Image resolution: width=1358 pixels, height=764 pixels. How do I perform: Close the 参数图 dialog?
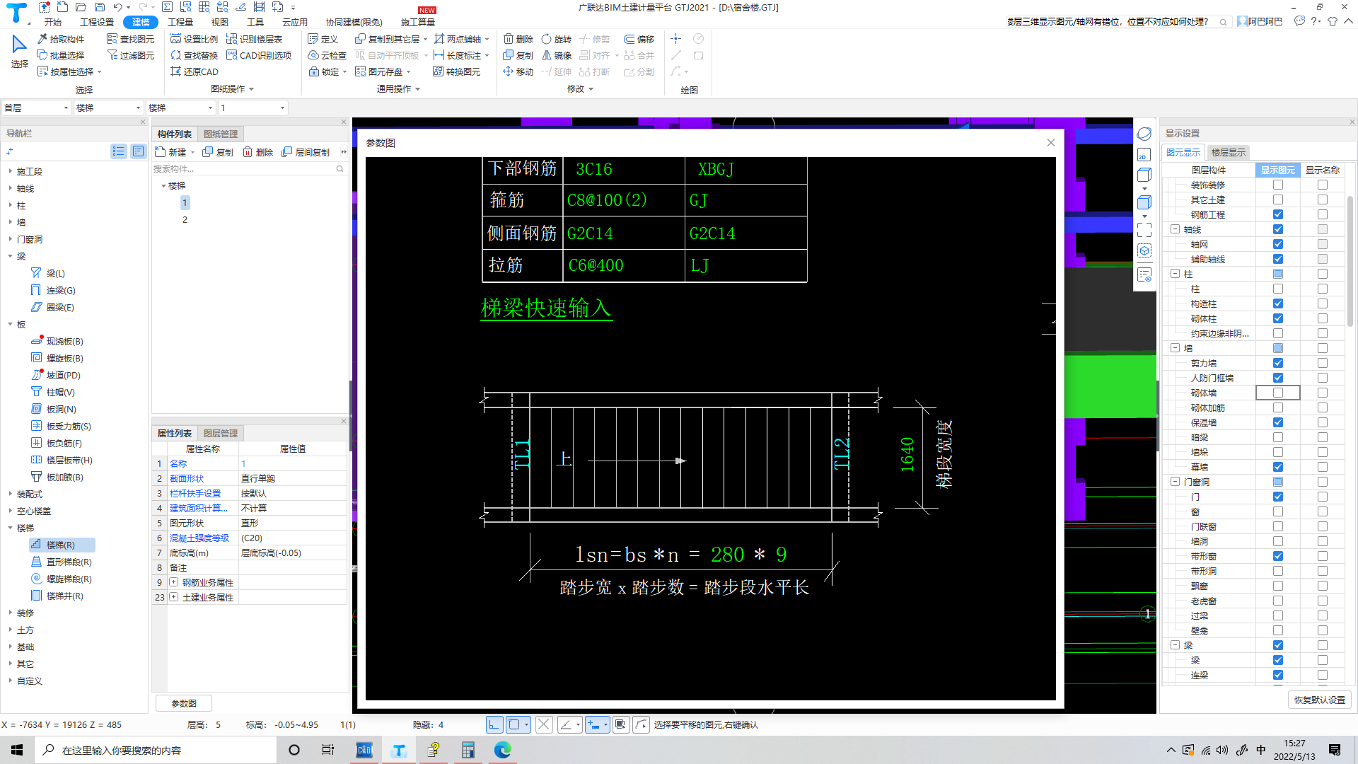click(1051, 142)
